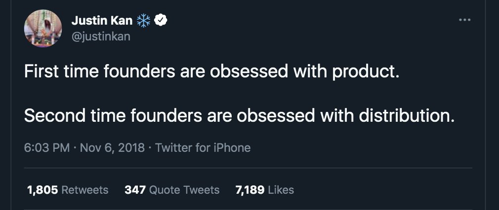Click the 7,189 likes count number
499x210 pixels.
click(250, 190)
